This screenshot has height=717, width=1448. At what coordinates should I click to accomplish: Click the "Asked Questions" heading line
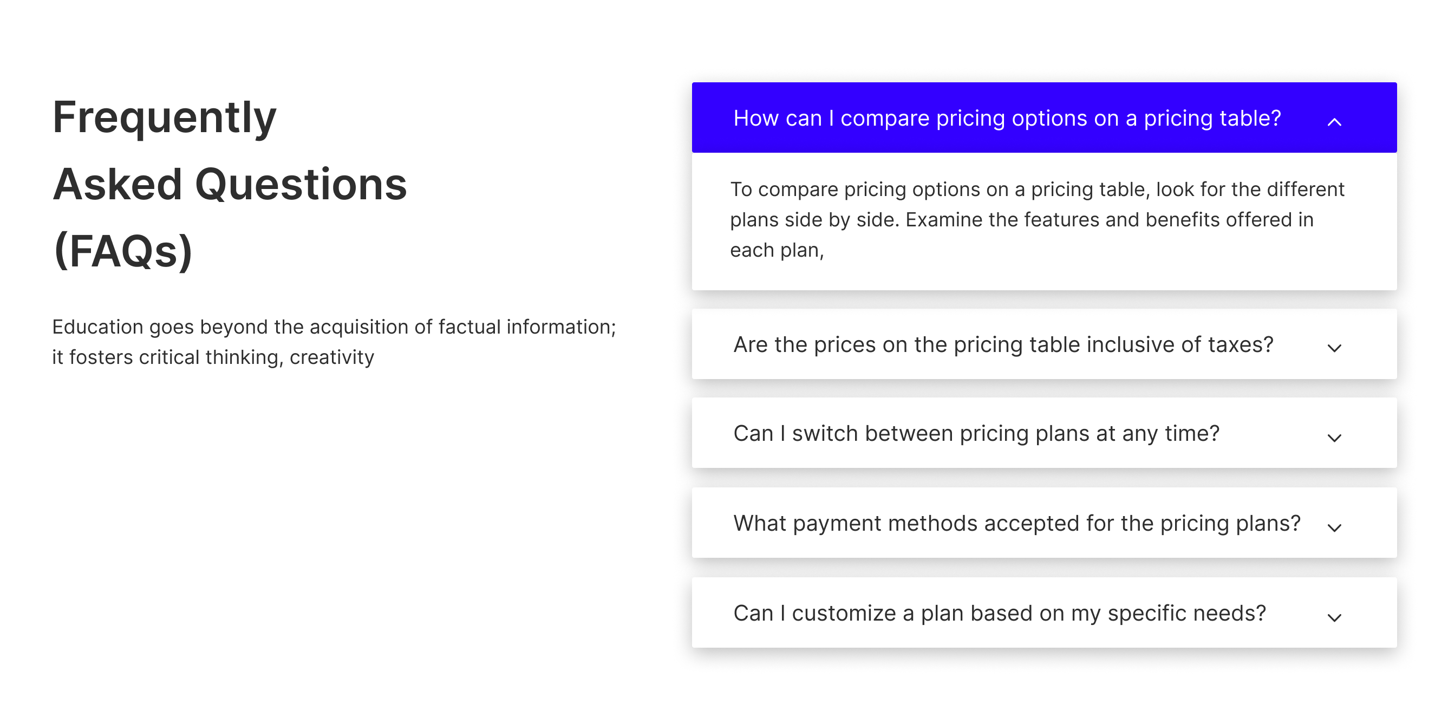230,185
